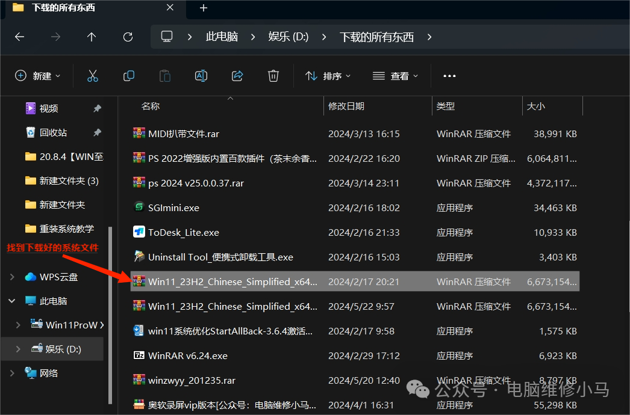This screenshot has width=630, height=415.
Task: Open 视频 in the sidebar
Action: point(49,108)
